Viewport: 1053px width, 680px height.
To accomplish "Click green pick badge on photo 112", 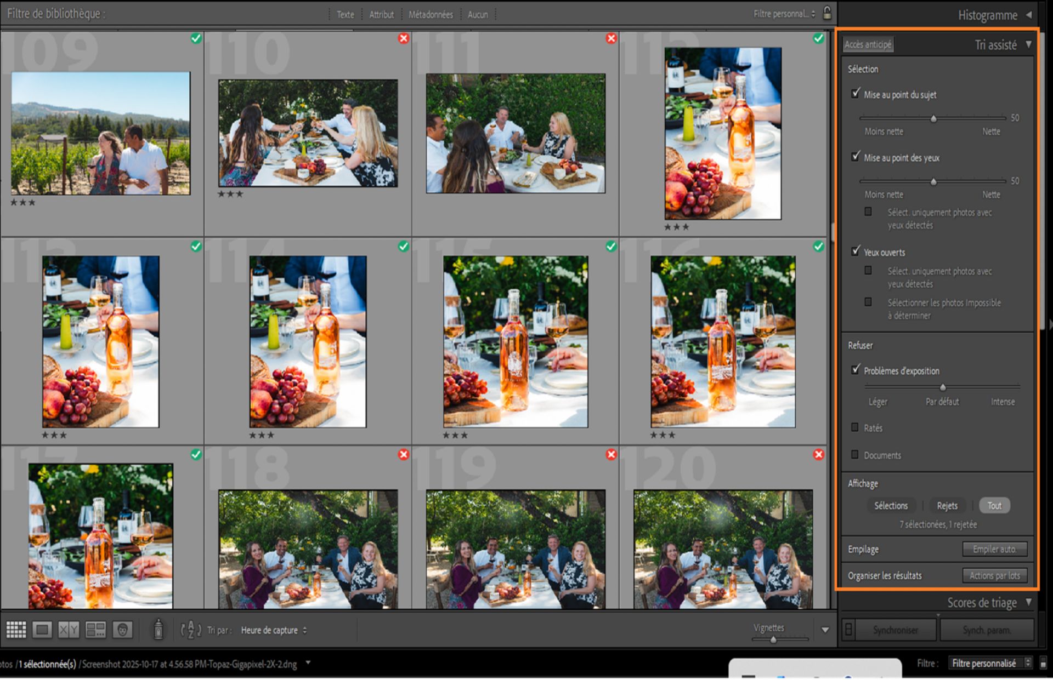I will click(818, 38).
